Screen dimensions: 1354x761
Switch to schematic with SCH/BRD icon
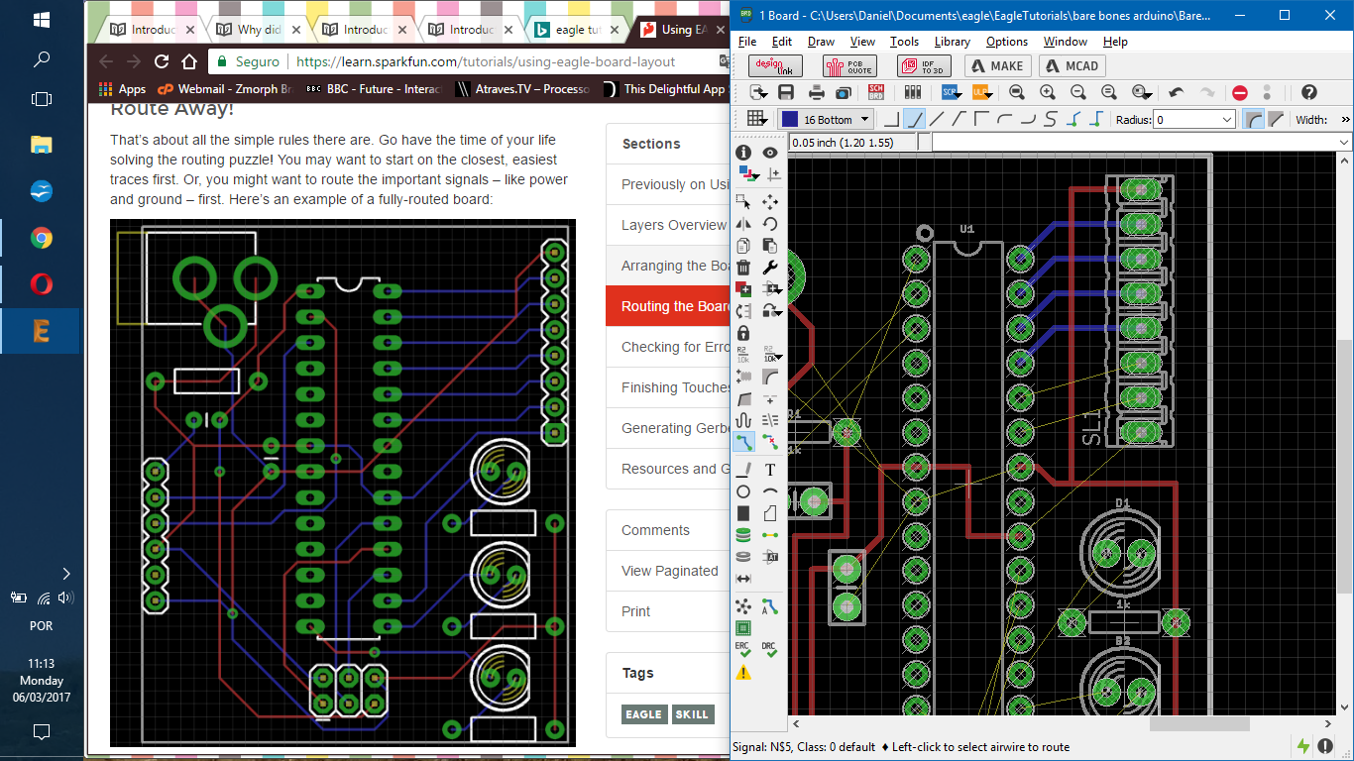click(x=876, y=92)
